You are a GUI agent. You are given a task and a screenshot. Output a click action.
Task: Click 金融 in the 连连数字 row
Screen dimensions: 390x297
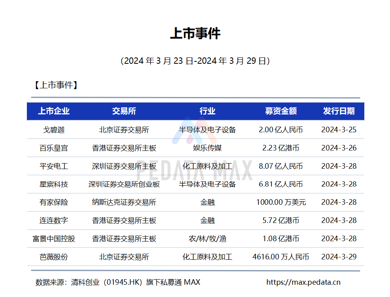207,220
